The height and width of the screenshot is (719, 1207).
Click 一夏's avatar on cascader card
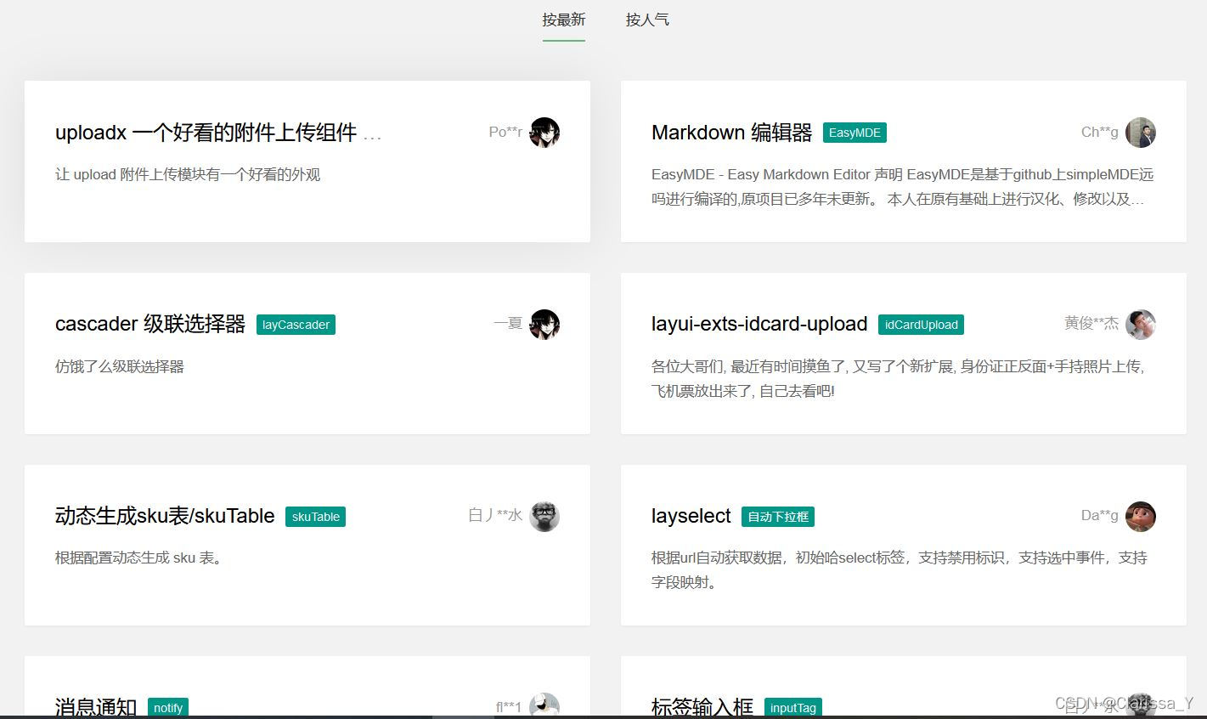click(544, 325)
